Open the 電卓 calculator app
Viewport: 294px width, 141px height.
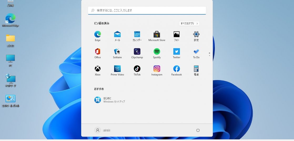(196, 70)
